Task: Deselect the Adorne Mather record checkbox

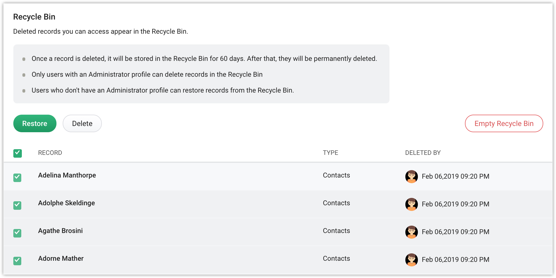Action: tap(18, 261)
